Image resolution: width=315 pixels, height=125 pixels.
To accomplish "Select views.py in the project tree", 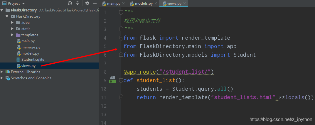I will 28,66.
